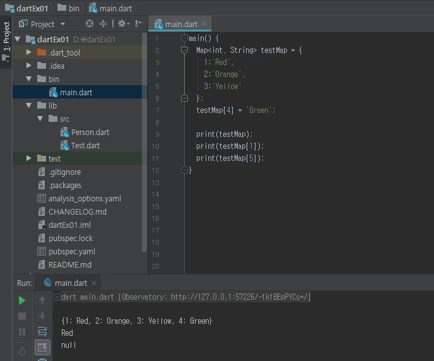Collapse the lib folder arrow

click(29, 105)
